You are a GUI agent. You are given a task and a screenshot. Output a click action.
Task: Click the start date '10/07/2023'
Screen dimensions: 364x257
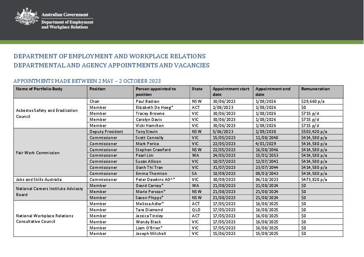click(224, 161)
